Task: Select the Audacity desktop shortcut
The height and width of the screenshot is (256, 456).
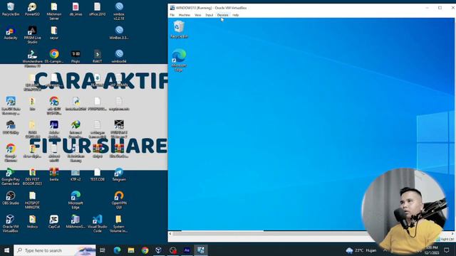Action: (11, 33)
